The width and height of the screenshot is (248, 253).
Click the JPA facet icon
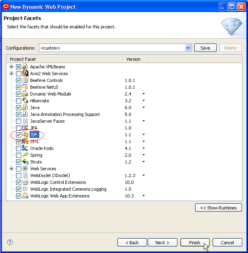coord(25,127)
